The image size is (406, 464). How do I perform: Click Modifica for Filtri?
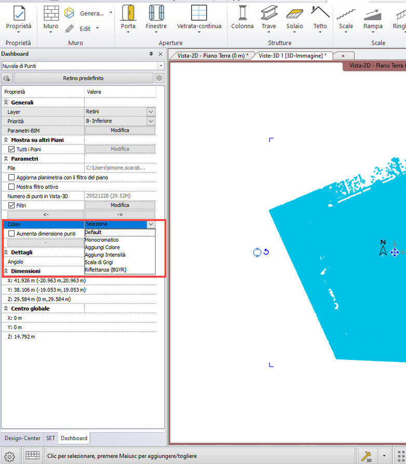coord(120,205)
